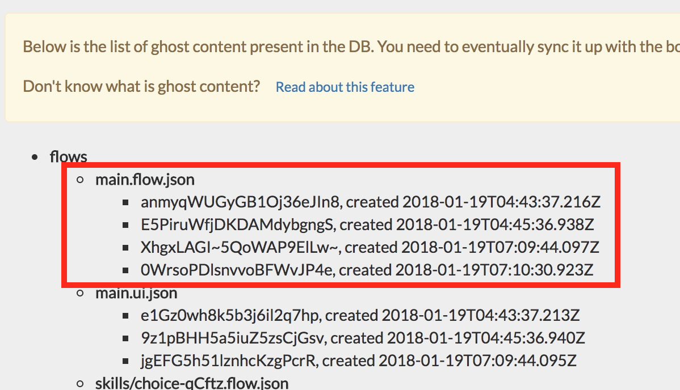The height and width of the screenshot is (390, 680).
Task: Select revision 0WrsoPDlsnvvoBFWvJP4e under main.flow.json
Action: coord(366,270)
